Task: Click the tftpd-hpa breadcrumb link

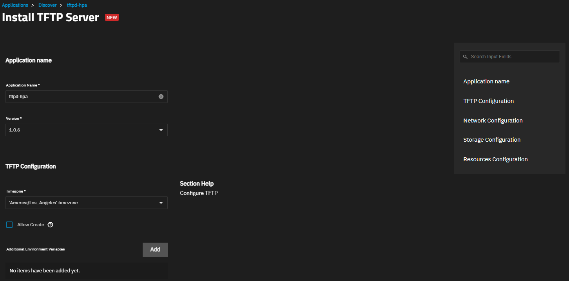Action: (77, 5)
